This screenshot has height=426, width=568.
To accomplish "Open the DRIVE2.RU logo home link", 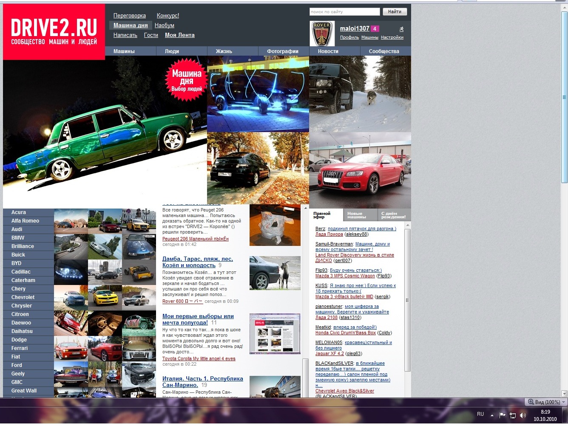I will click(x=54, y=32).
